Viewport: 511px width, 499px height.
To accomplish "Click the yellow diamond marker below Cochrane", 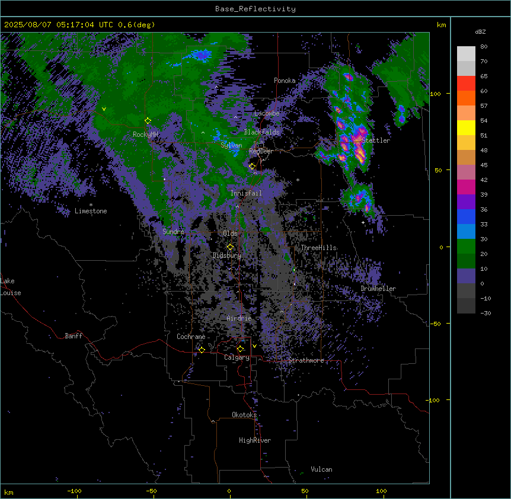I will pos(202,350).
